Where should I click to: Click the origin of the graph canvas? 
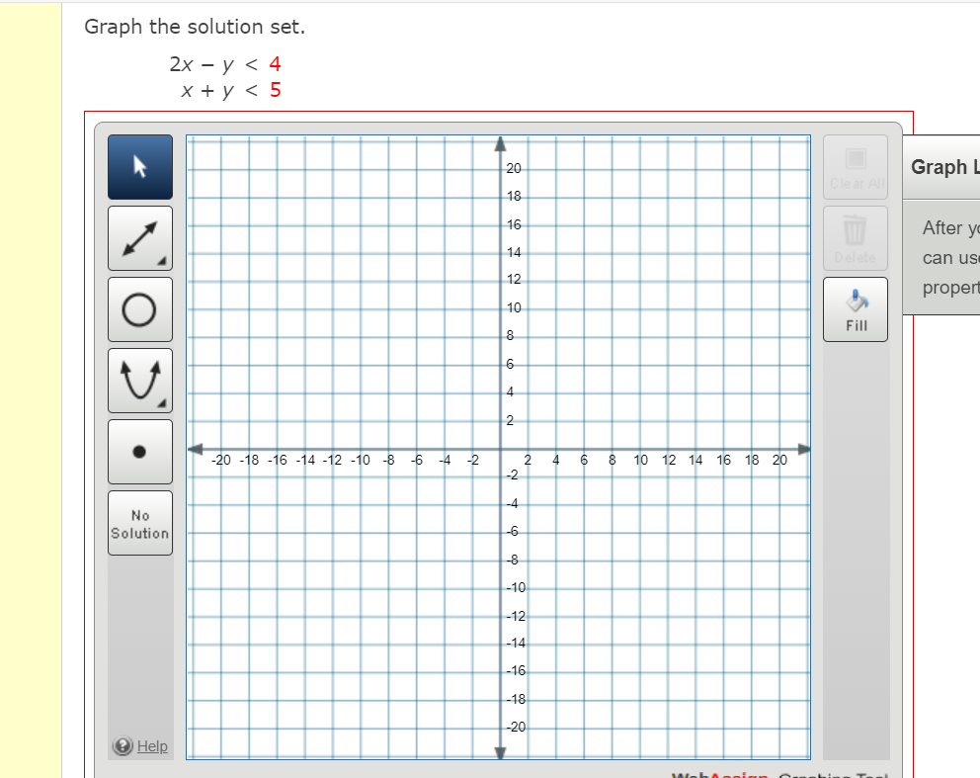coord(501,450)
